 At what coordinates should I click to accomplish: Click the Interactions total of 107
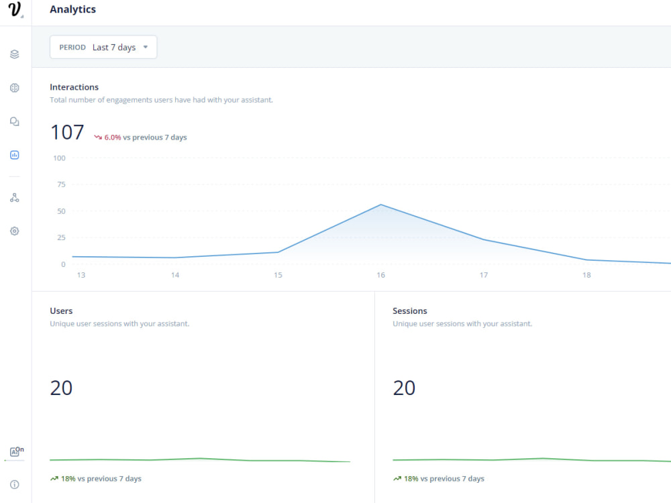66,132
